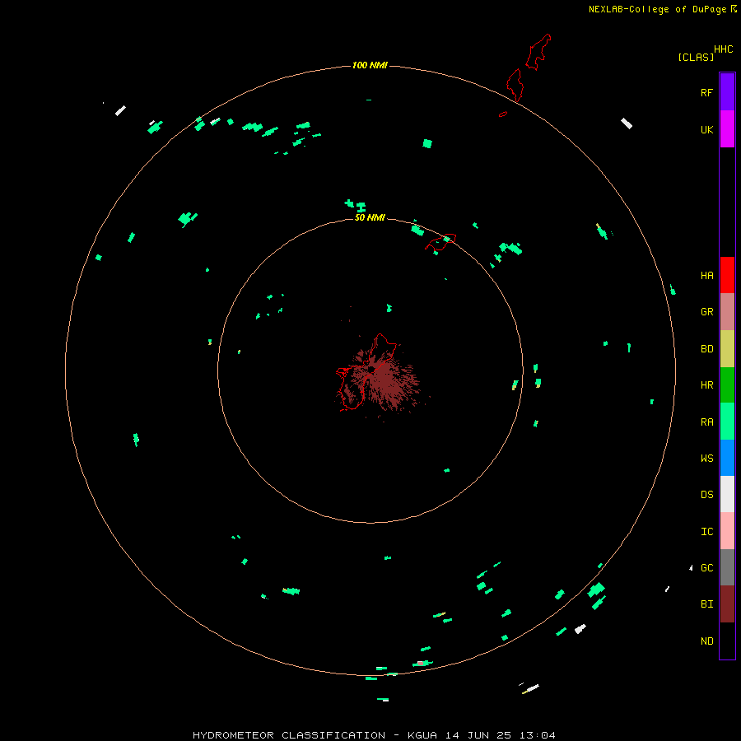Screen dimensions: 741x741
Task: Click the DS legend label
Action: click(x=706, y=495)
